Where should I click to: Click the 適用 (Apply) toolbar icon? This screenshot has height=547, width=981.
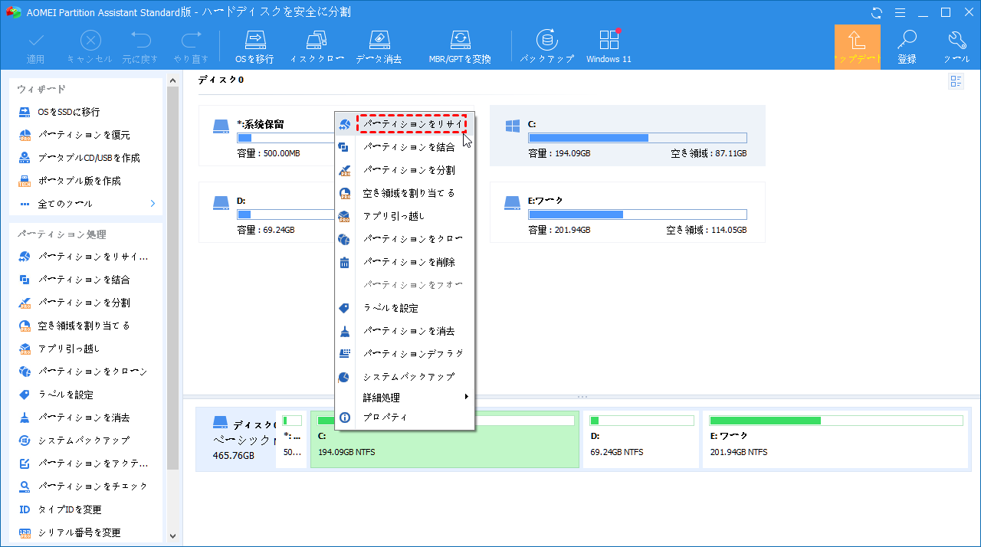click(x=36, y=47)
